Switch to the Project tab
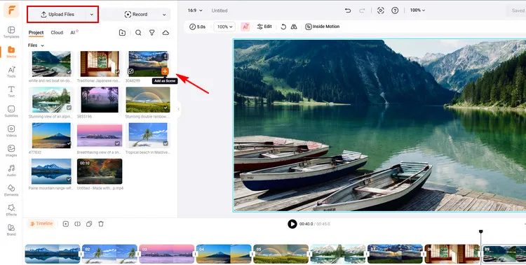Screen dimensions: 526x265 pyautogui.click(x=36, y=32)
